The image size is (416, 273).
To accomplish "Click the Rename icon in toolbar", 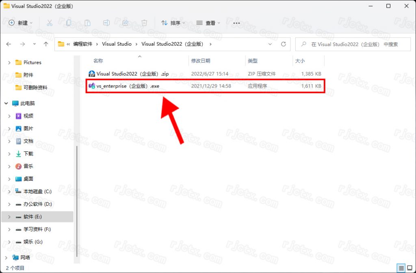I will [106, 23].
